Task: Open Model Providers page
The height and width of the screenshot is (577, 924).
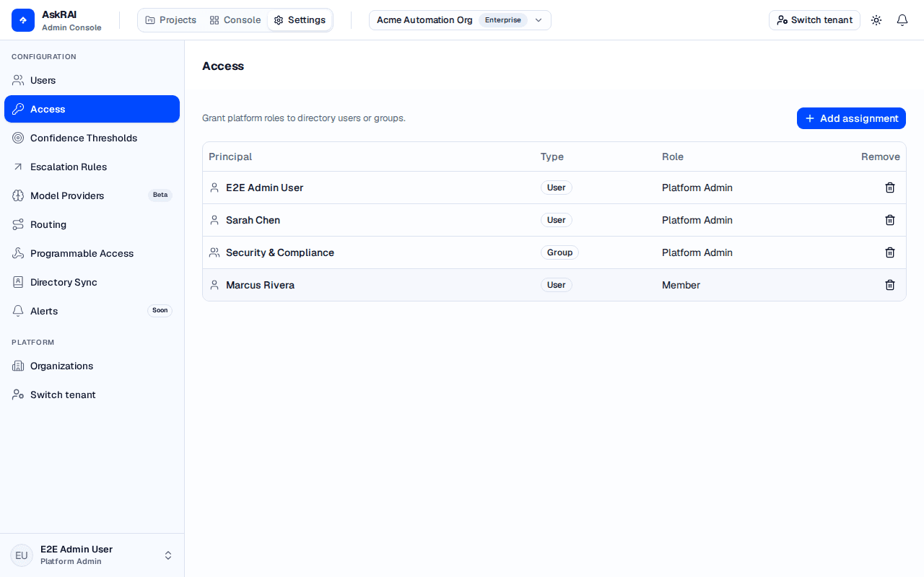Action: [92, 195]
